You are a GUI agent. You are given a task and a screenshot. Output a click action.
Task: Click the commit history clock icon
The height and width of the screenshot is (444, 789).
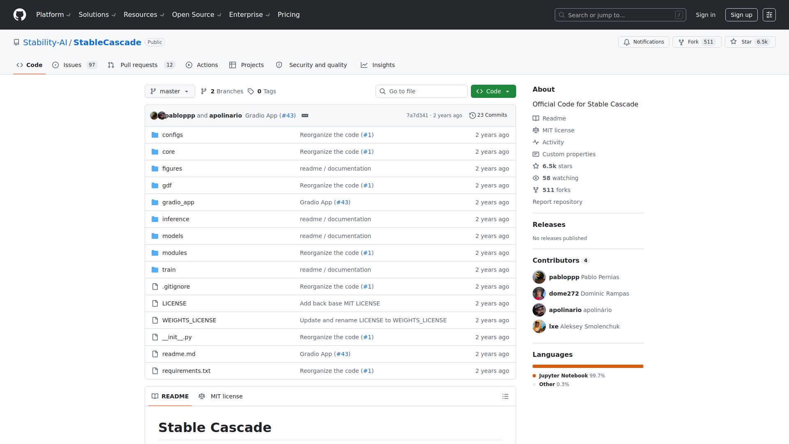pos(473,116)
